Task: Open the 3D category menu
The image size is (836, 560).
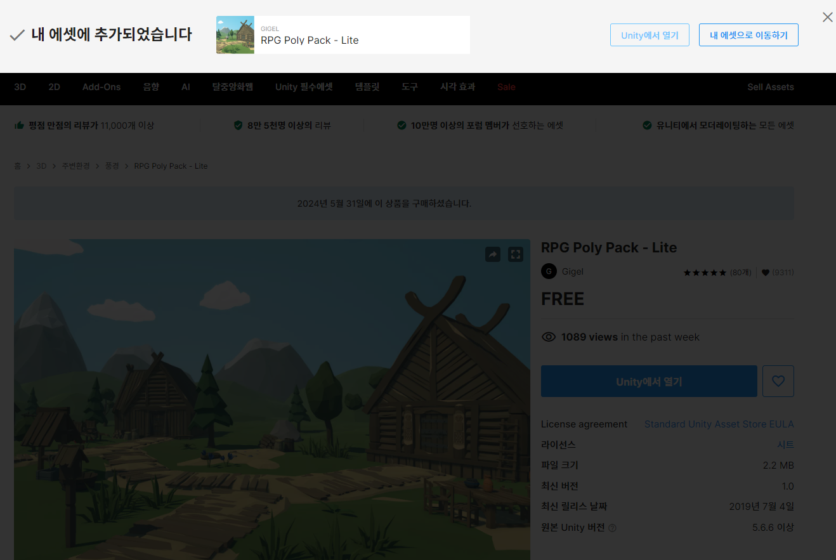Action: tap(20, 87)
